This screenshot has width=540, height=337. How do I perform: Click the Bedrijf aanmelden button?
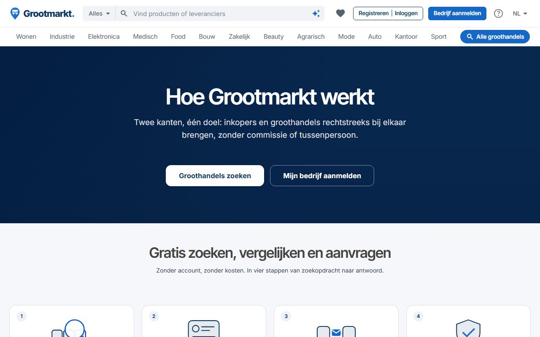coord(457,13)
